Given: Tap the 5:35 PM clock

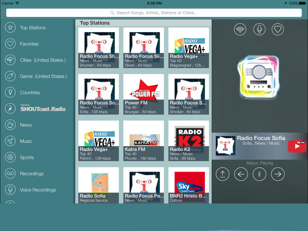Looking at the screenshot, I should [154, 3].
